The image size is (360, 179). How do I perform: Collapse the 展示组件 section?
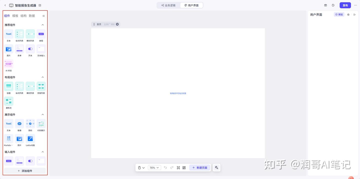pos(43,115)
